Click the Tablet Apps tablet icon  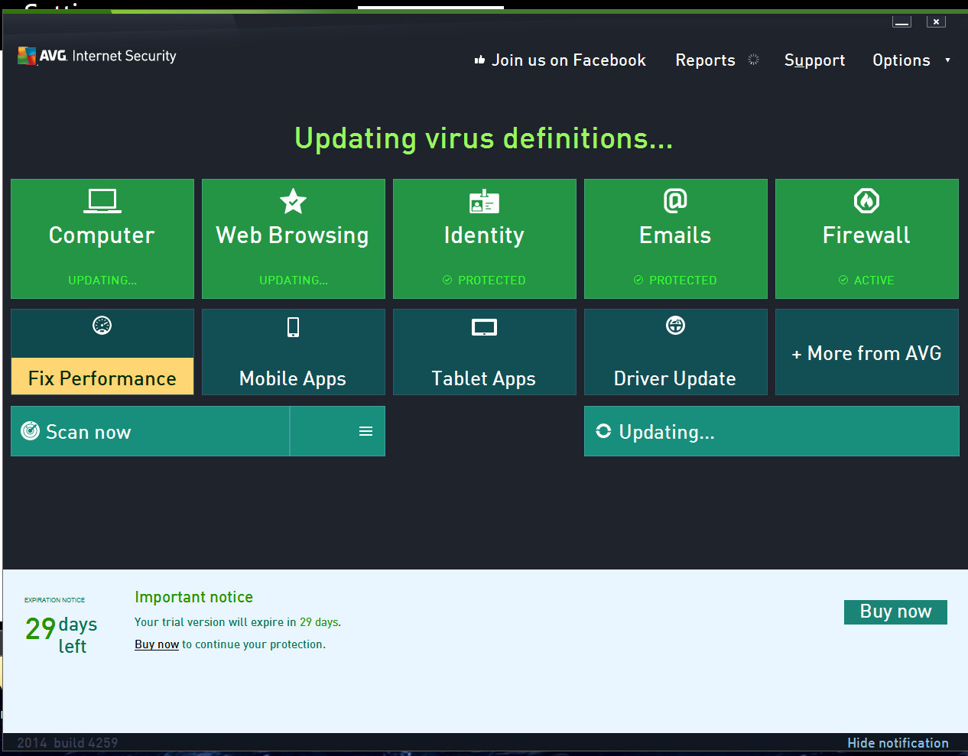point(484,328)
